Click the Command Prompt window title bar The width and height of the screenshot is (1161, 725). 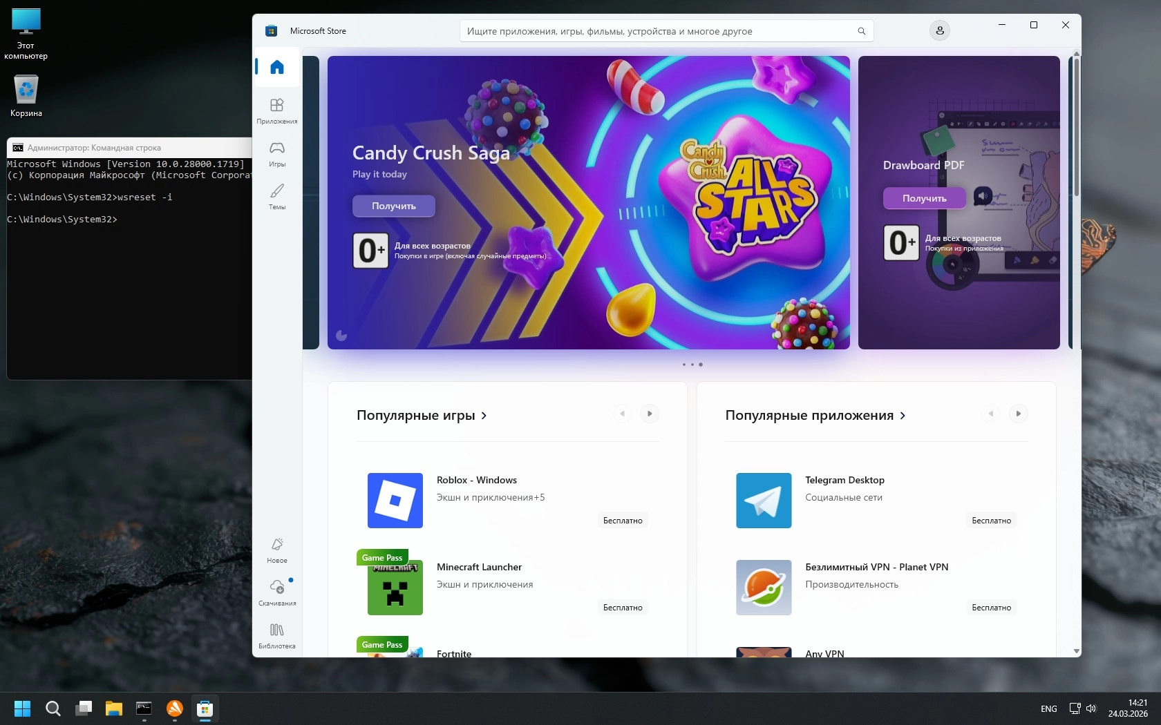[130, 147]
